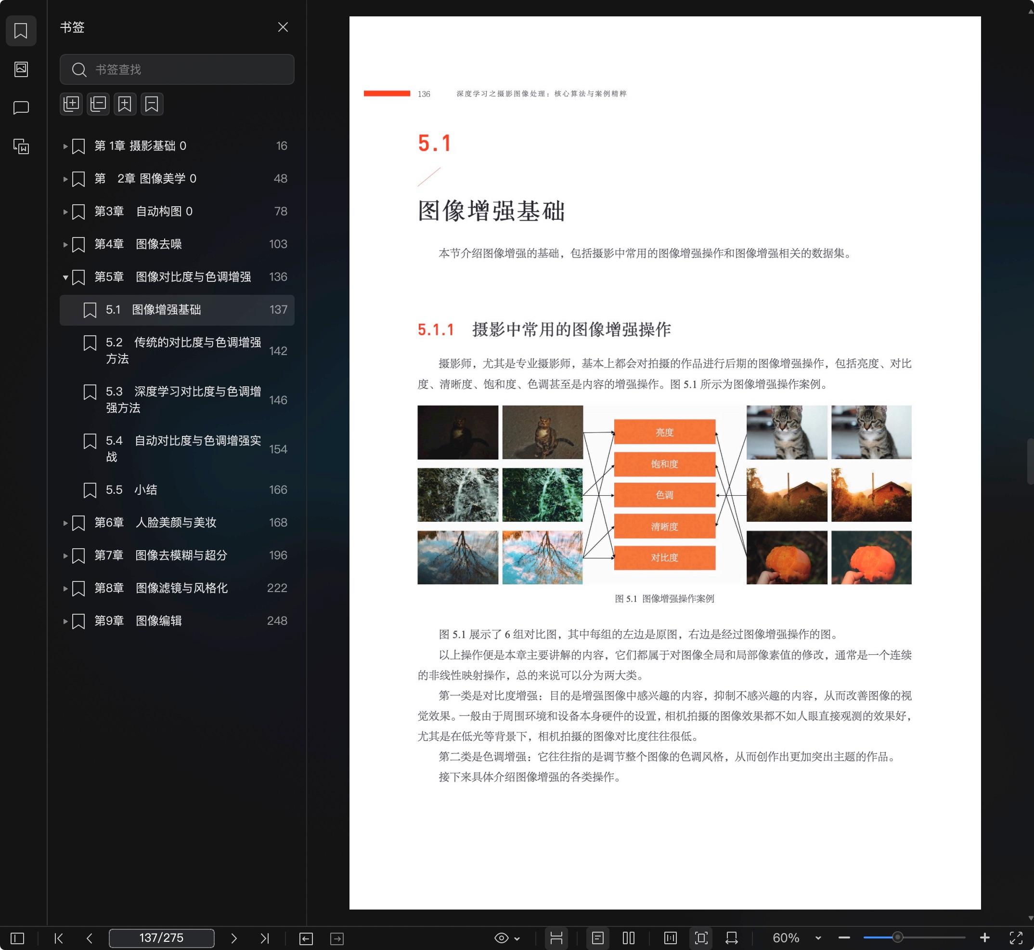Viewport: 1034px width, 950px height.
Task: Click page number 222 next to 第8章
Action: pos(277,588)
